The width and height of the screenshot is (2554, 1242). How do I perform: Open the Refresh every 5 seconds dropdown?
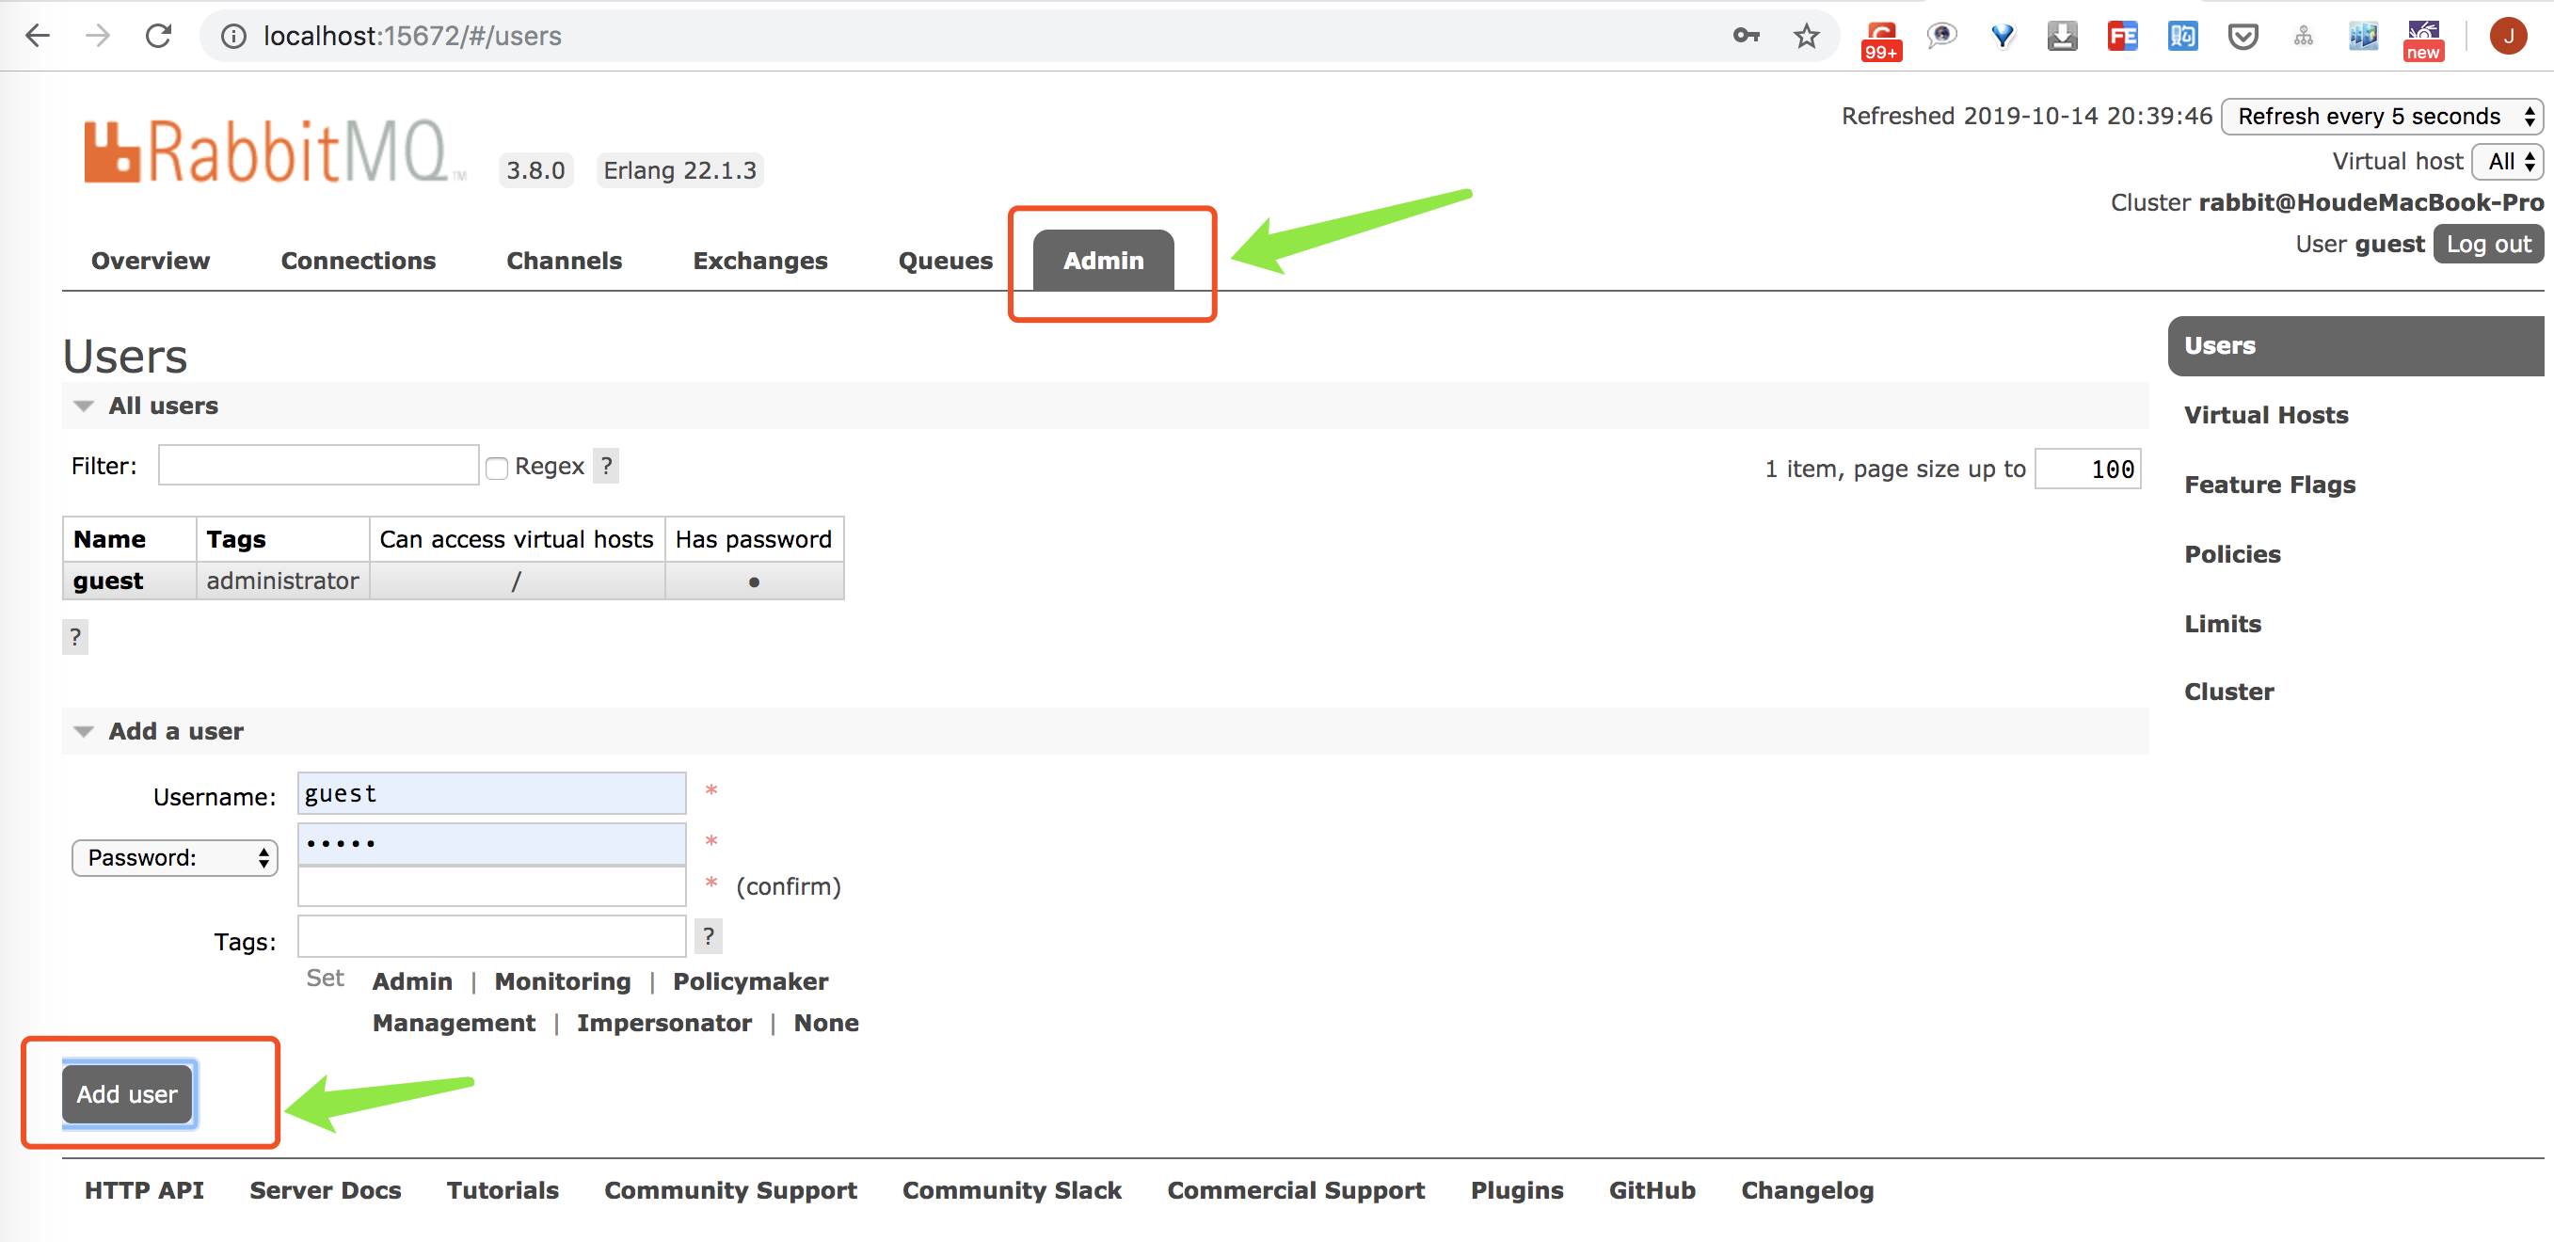point(2382,117)
